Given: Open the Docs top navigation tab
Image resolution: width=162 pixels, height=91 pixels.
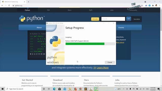Looking at the screenshot, I should (70, 10).
